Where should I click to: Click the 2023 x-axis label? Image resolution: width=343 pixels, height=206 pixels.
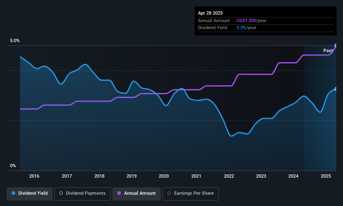(x=261, y=176)
